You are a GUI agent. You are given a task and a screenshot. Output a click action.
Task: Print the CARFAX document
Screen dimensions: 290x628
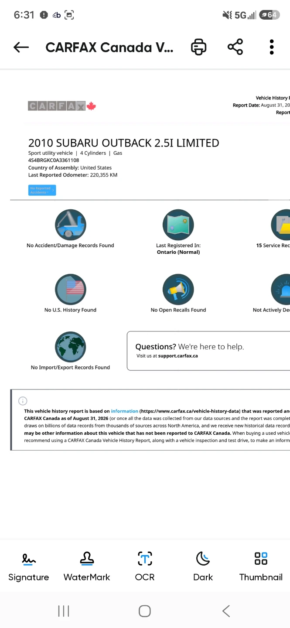tap(198, 47)
